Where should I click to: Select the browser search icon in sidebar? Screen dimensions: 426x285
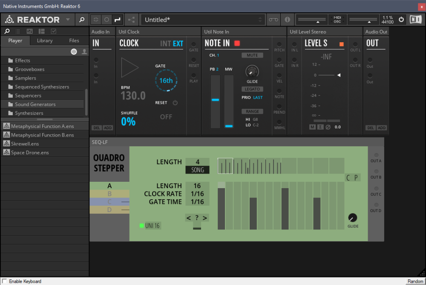tap(7, 31)
